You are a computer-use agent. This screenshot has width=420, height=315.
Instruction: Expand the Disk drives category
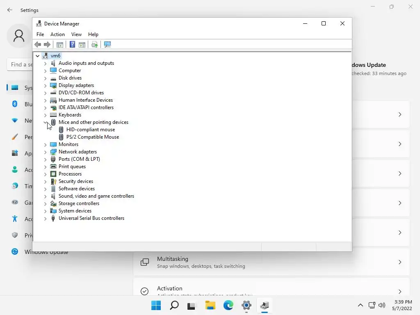tap(45, 78)
